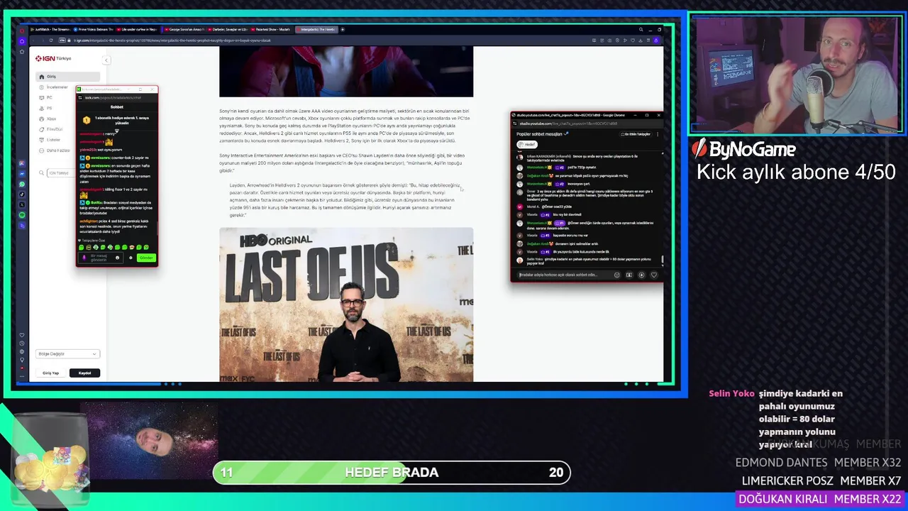Open YouTube chat three-dot menu

tap(658, 133)
